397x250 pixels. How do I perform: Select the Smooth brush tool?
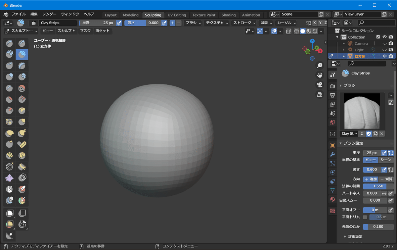[22, 88]
